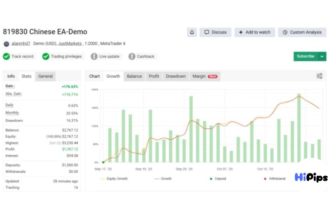Click the 819830 Chinese EA-Demo title

(45, 32)
